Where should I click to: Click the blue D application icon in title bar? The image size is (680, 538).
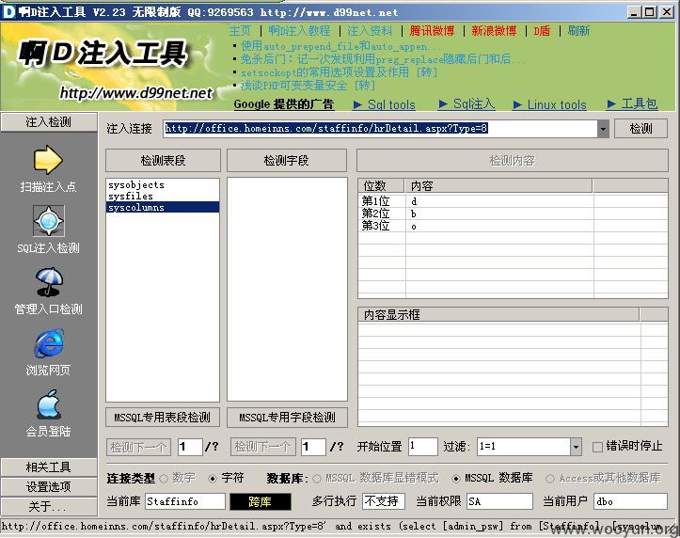click(x=8, y=11)
